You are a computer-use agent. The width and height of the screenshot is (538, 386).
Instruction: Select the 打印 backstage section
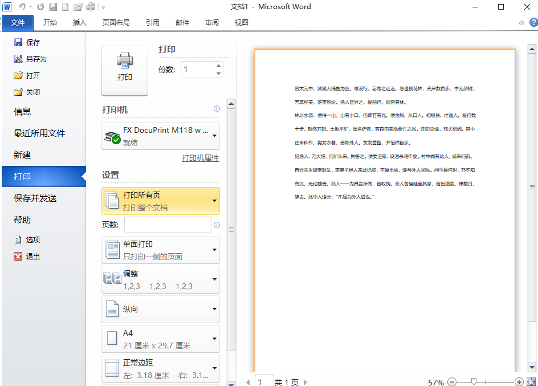pos(44,176)
